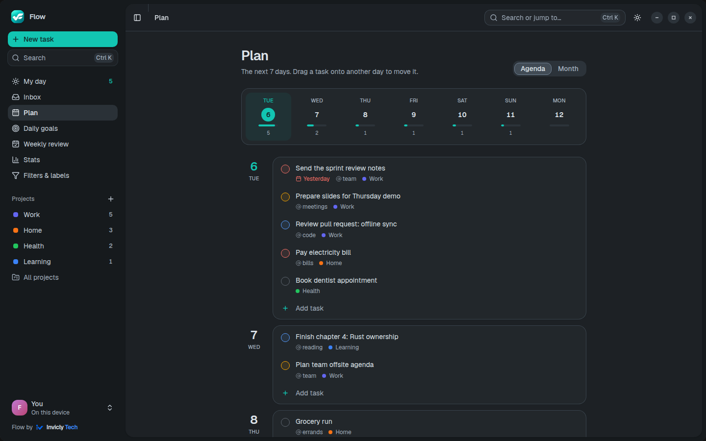Image resolution: width=706 pixels, height=441 pixels.
Task: Open task Pay electricity bill
Action: 323,252
